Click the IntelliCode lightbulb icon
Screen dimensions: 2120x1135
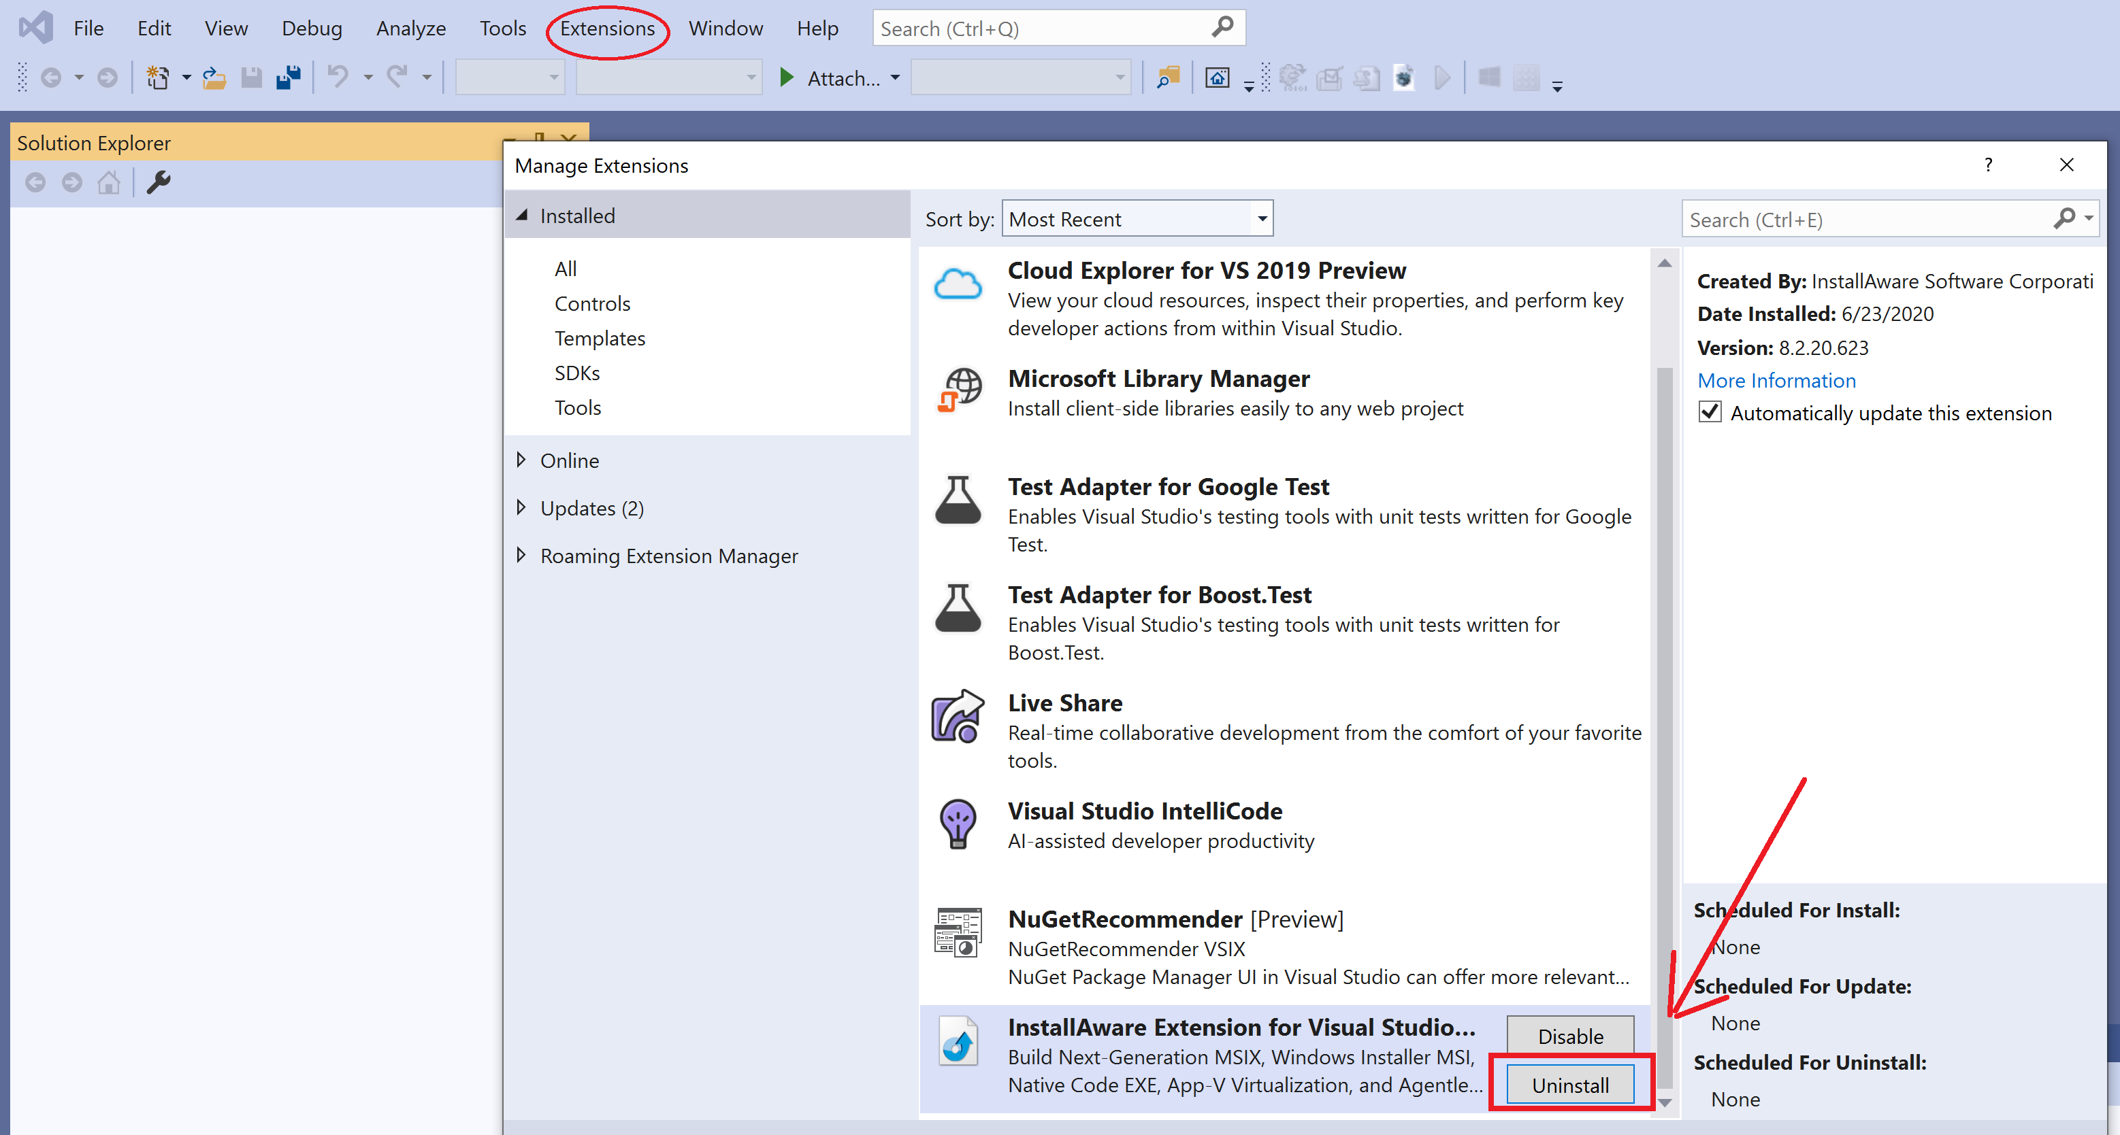[x=958, y=824]
